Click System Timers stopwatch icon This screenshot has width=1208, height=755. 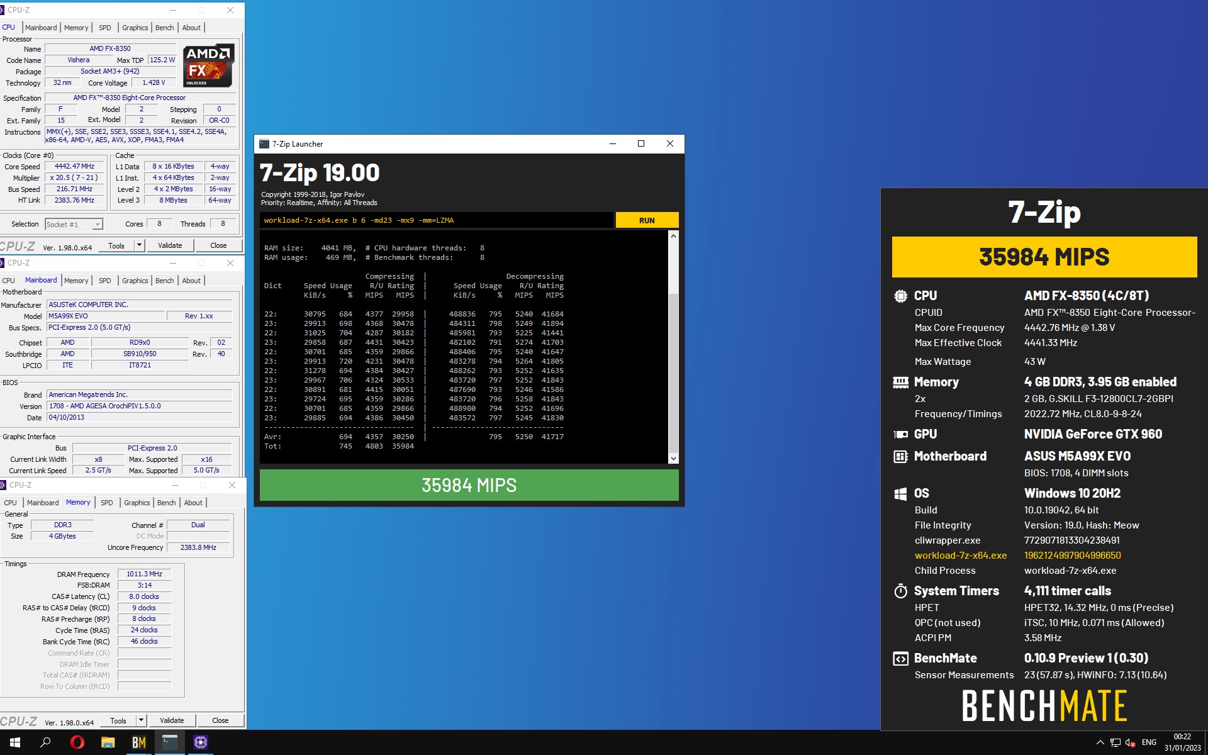click(900, 591)
